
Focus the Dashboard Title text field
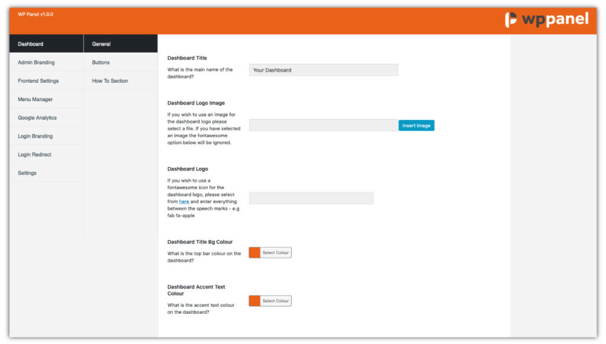tap(324, 70)
